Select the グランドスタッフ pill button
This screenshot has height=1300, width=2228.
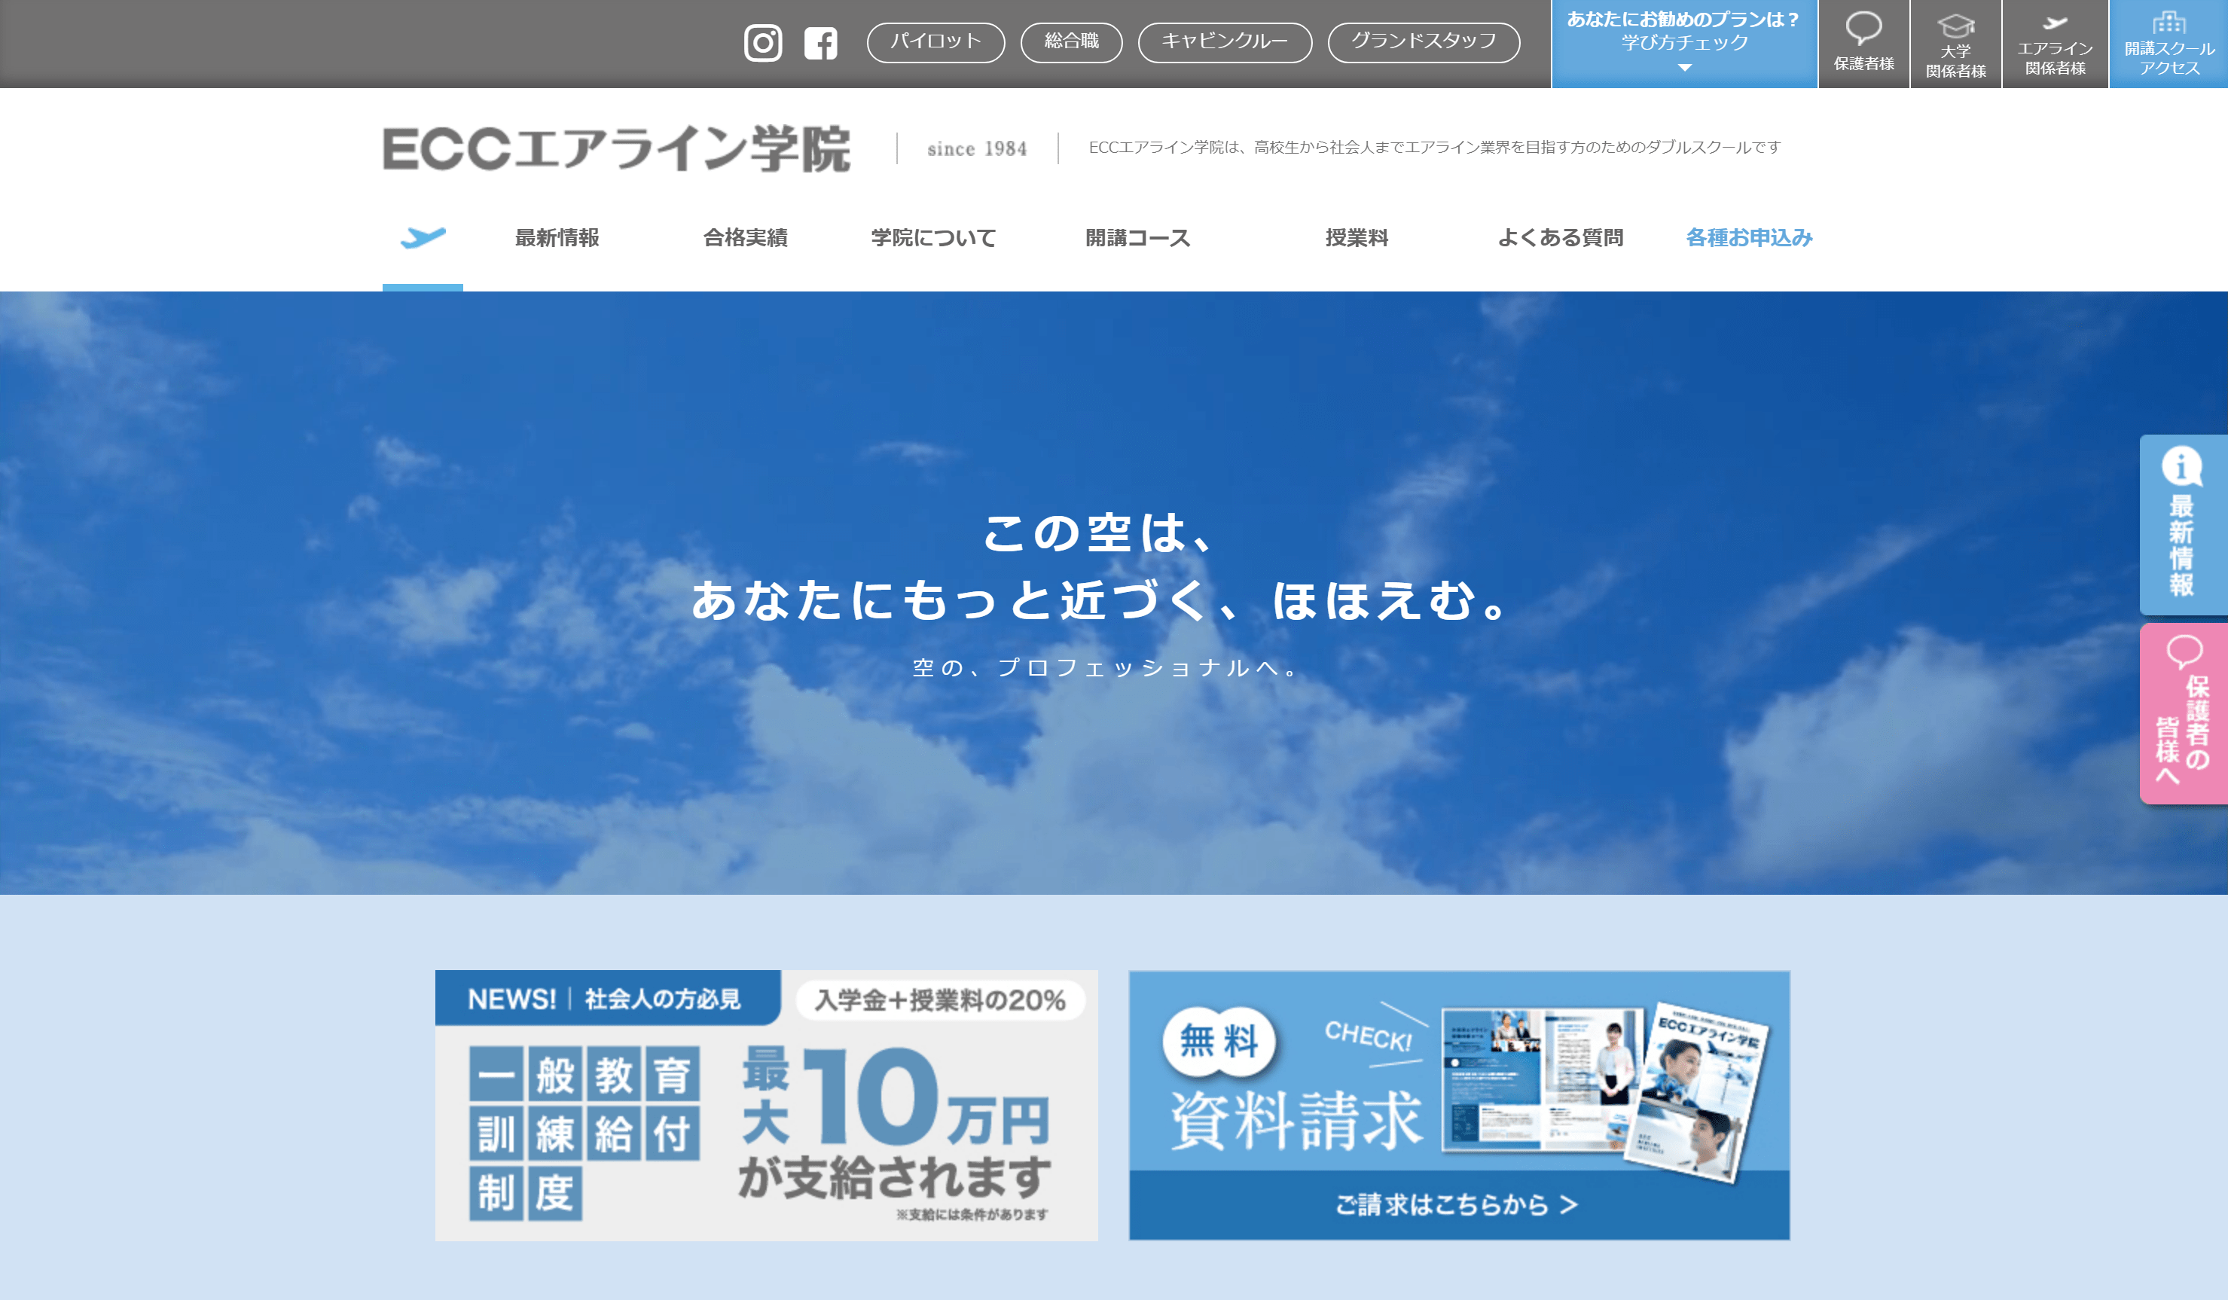(x=1423, y=41)
